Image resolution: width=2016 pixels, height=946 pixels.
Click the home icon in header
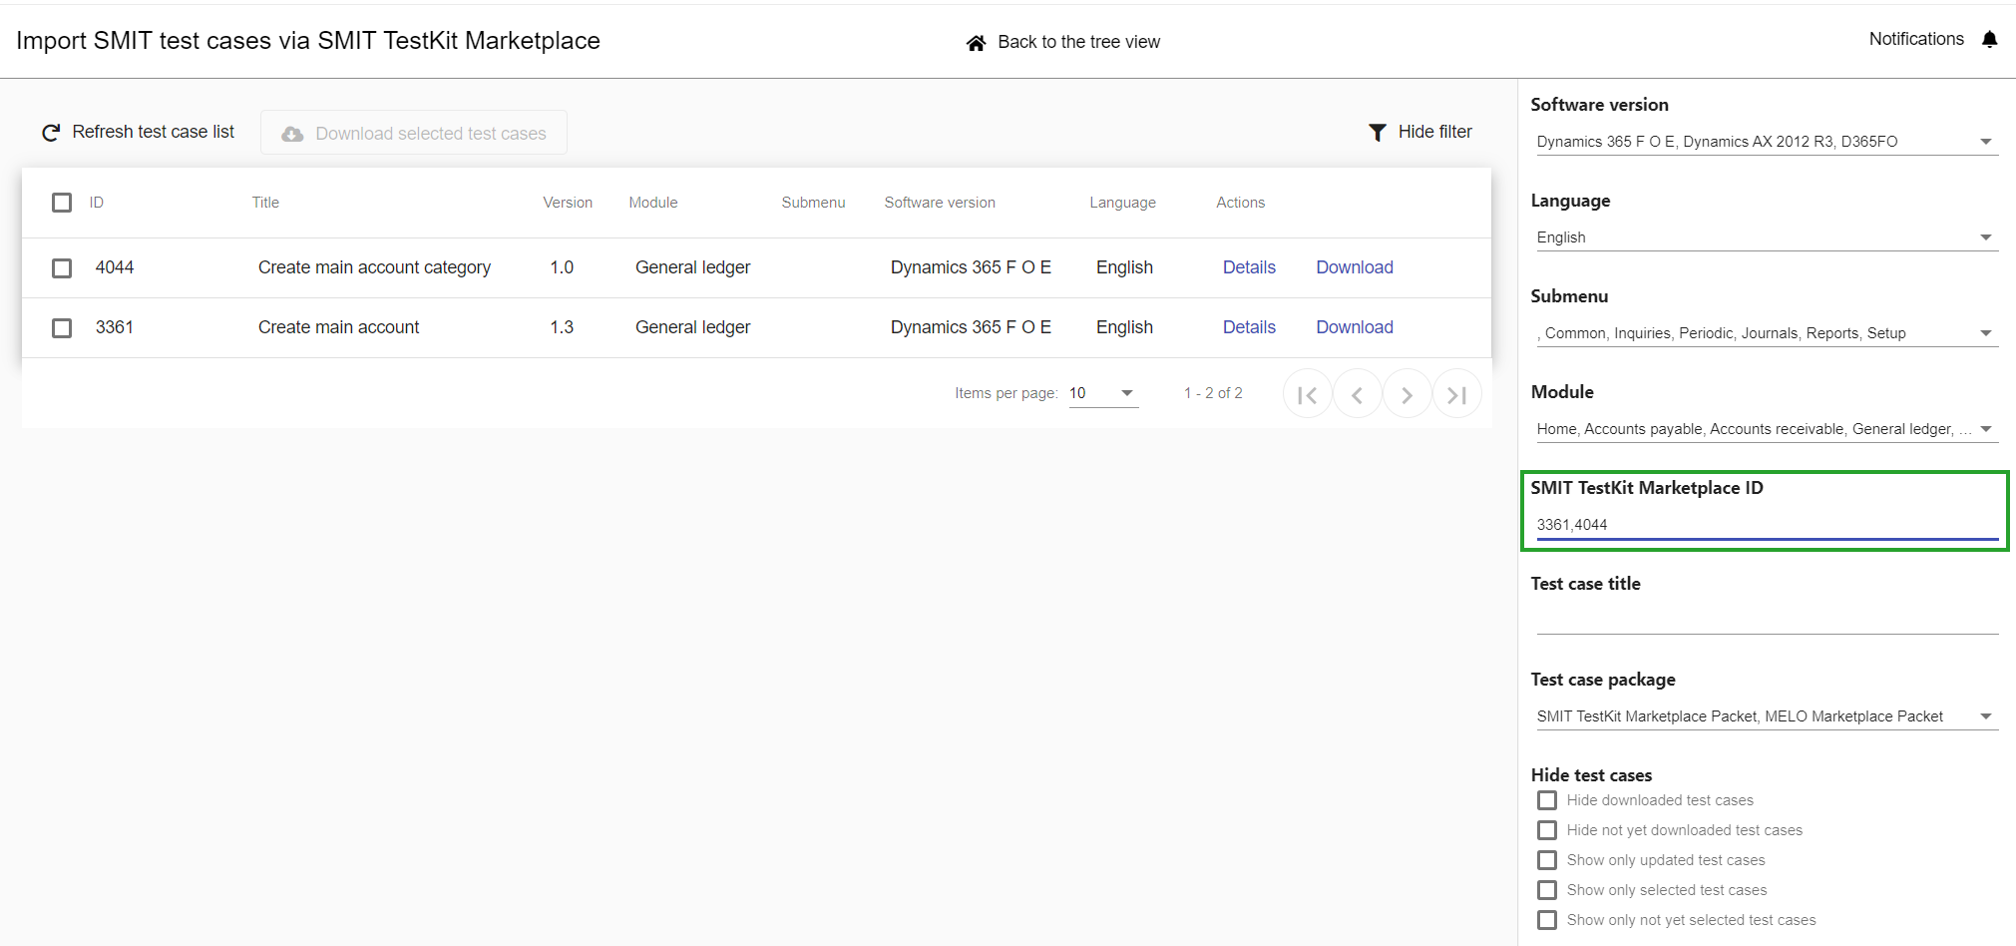tap(976, 43)
